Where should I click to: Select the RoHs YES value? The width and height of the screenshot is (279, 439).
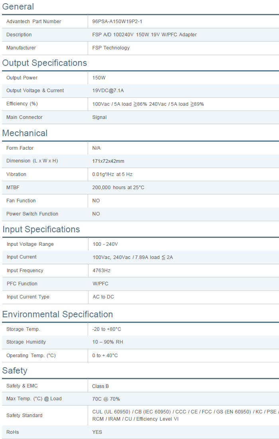tap(97, 432)
